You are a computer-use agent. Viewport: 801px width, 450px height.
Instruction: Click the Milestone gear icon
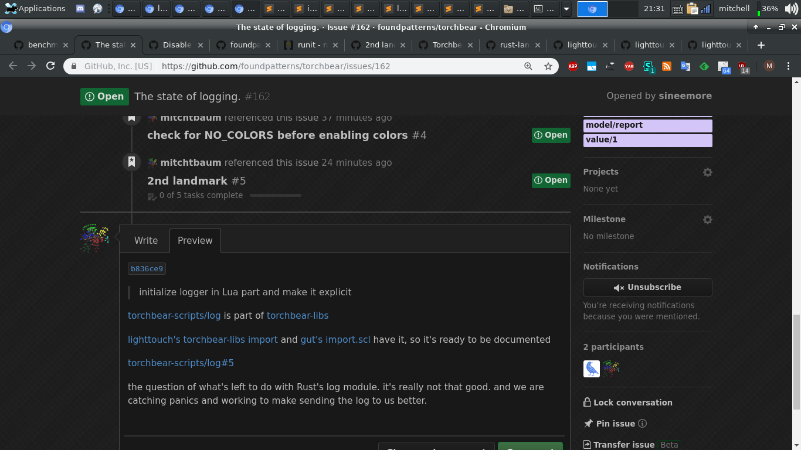[x=708, y=220]
